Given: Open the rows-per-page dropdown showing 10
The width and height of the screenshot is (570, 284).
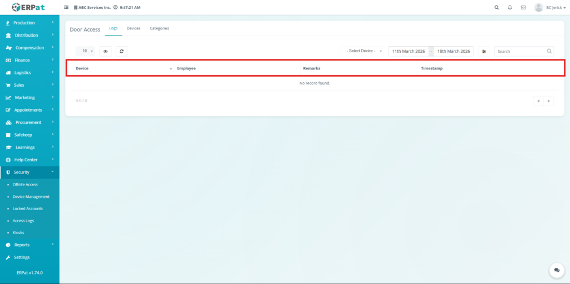Looking at the screenshot, I should (85, 51).
